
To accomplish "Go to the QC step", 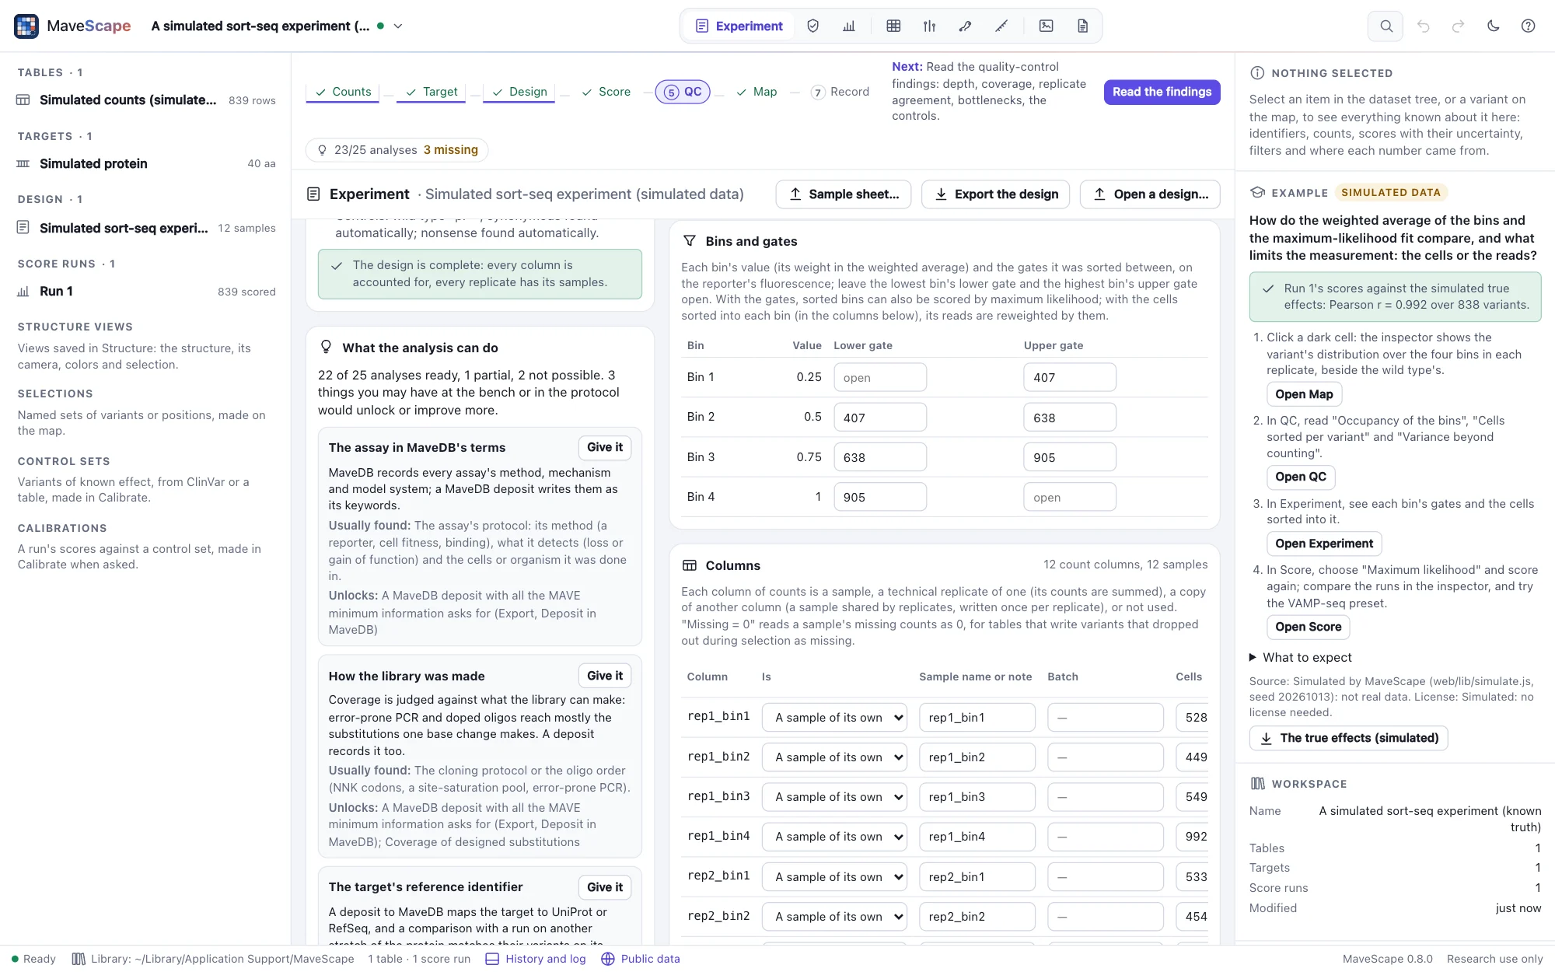I will [683, 92].
